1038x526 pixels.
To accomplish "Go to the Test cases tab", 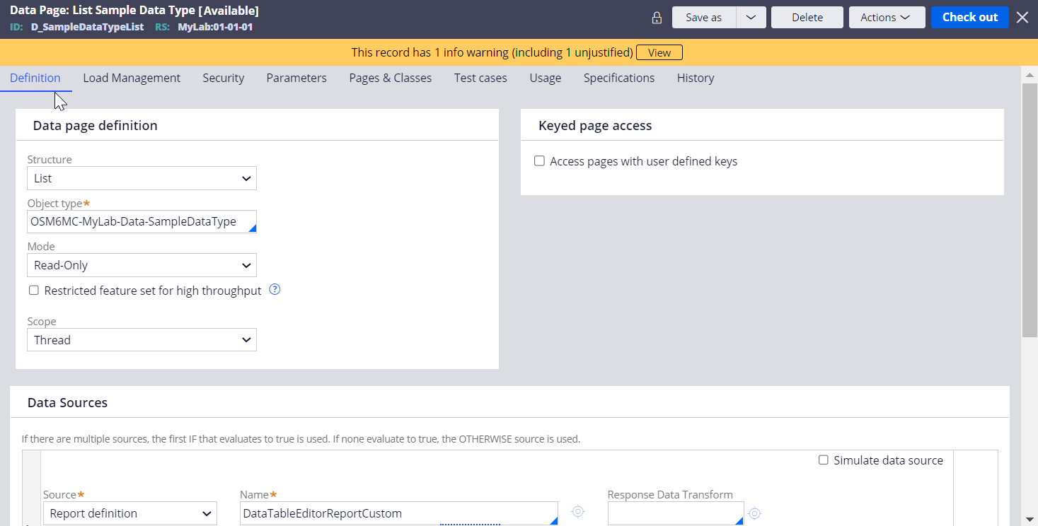I will 480,78.
